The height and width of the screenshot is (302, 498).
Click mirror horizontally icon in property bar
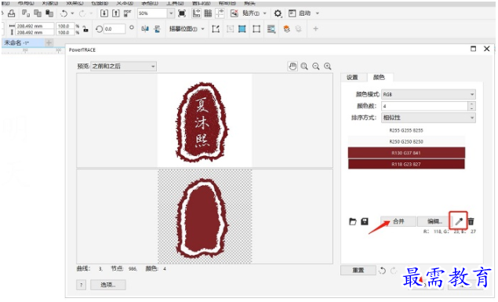click(145, 29)
